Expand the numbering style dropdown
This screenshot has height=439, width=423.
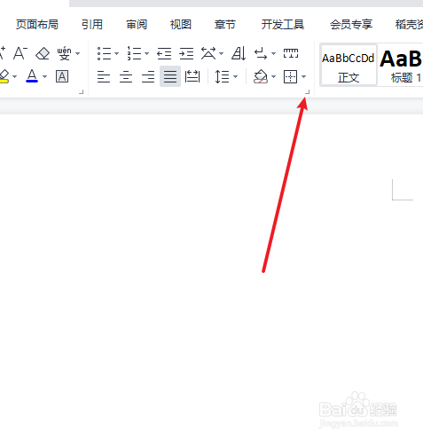(x=146, y=54)
